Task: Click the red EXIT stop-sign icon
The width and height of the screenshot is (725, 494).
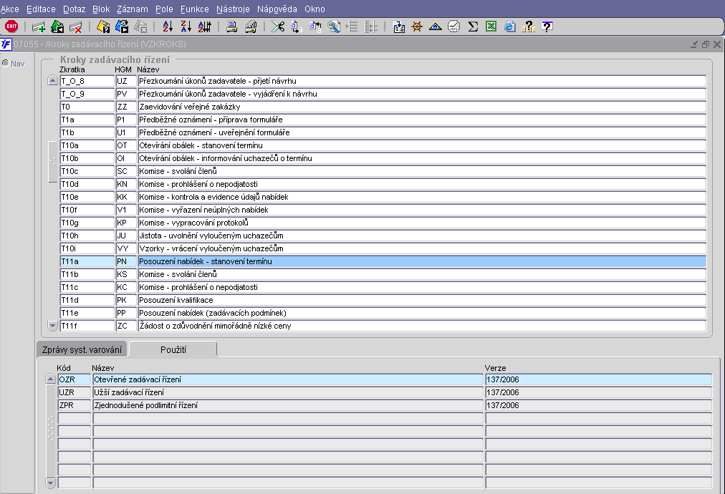Action: (x=11, y=26)
